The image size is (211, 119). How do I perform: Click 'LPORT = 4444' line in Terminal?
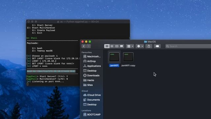(40, 66)
